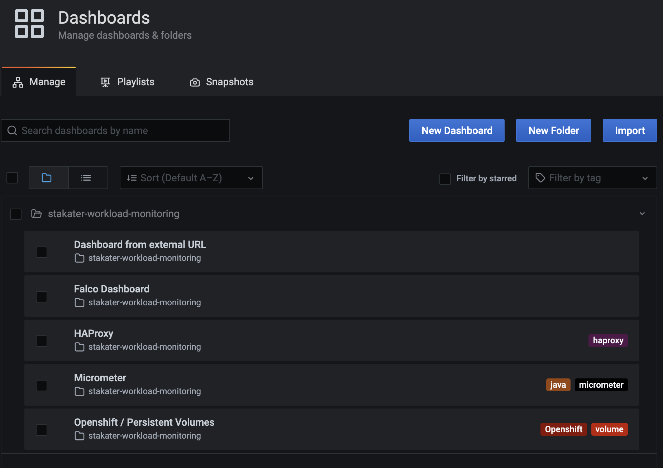This screenshot has width=663, height=468.
Task: Tick the select-all dashboards checkbox
Action: coord(12,178)
